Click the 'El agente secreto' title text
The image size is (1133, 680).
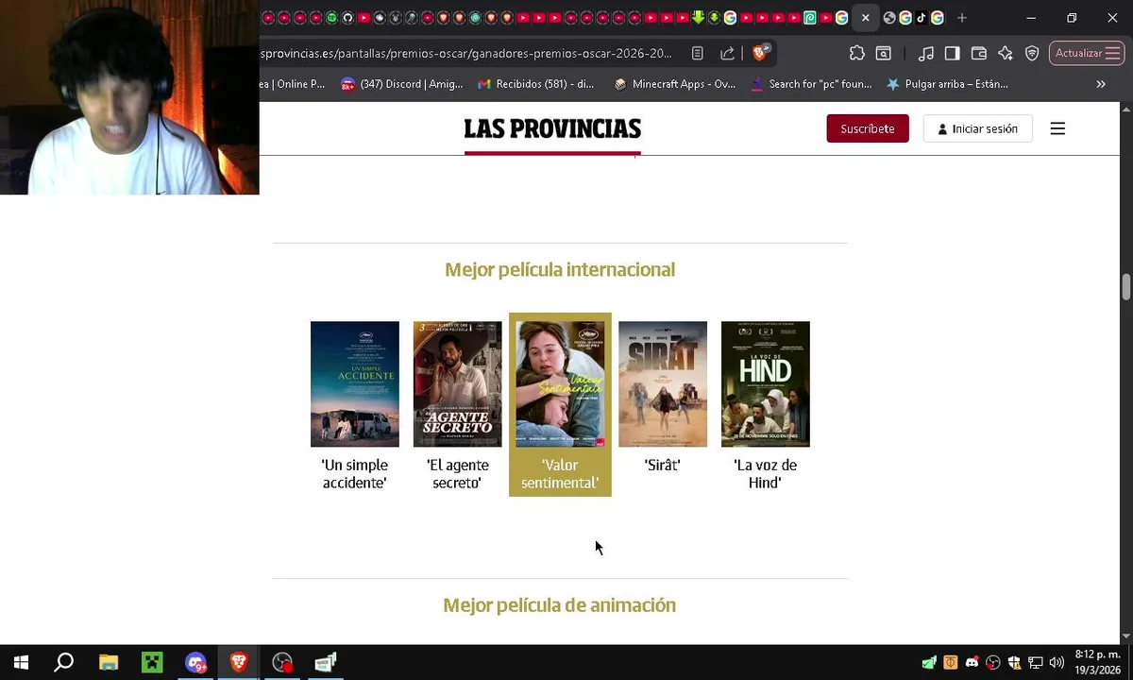tap(457, 474)
